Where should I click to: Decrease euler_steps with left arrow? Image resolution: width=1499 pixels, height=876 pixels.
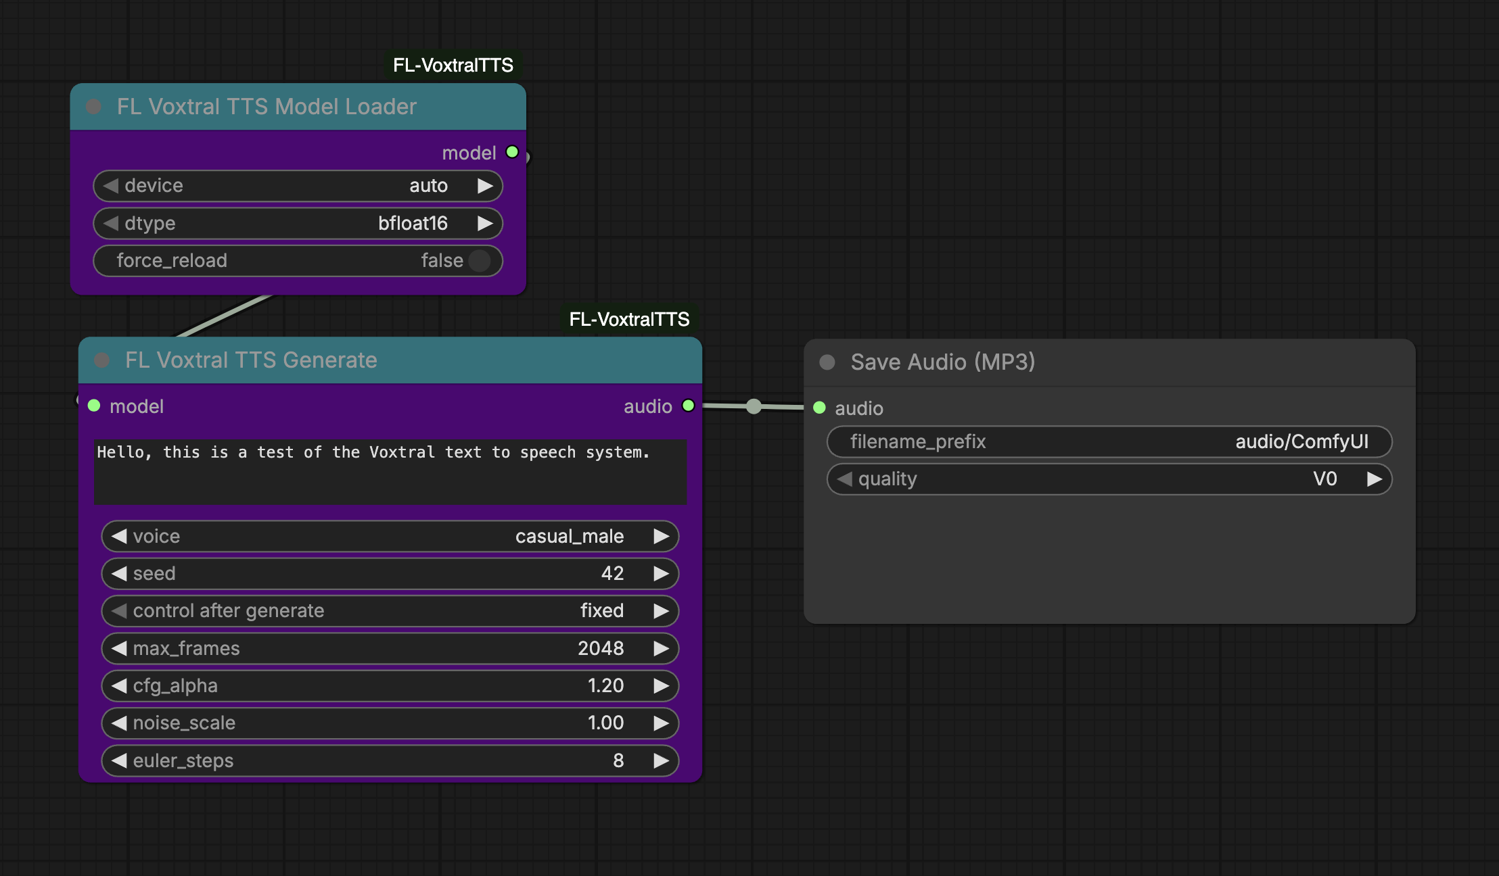[120, 760]
